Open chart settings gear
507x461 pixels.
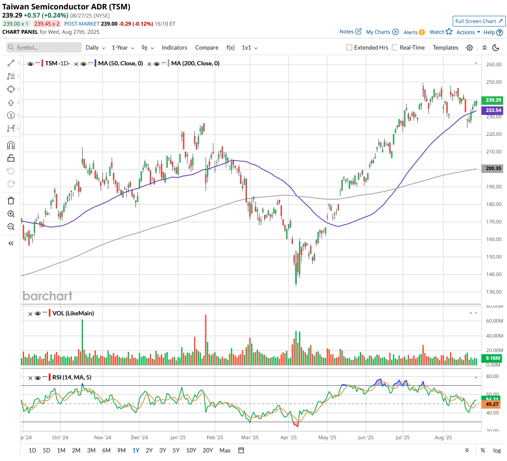point(469,48)
